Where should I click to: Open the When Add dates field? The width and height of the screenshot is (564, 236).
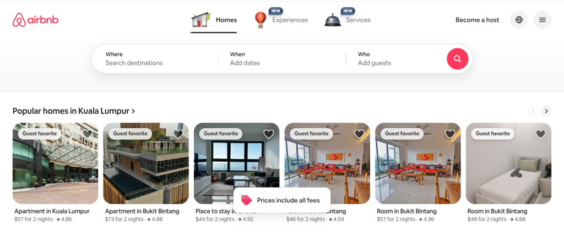(x=281, y=59)
